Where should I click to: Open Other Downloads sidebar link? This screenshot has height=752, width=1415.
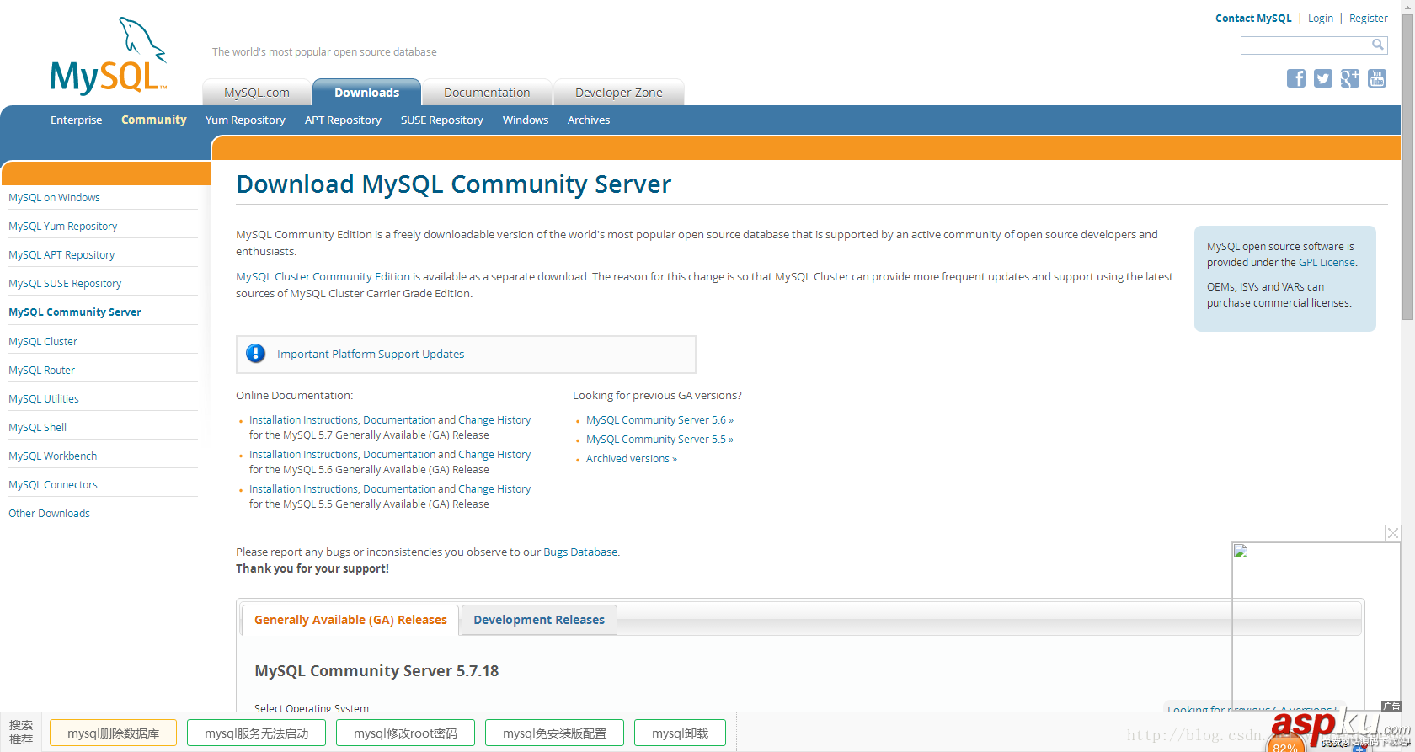(49, 514)
